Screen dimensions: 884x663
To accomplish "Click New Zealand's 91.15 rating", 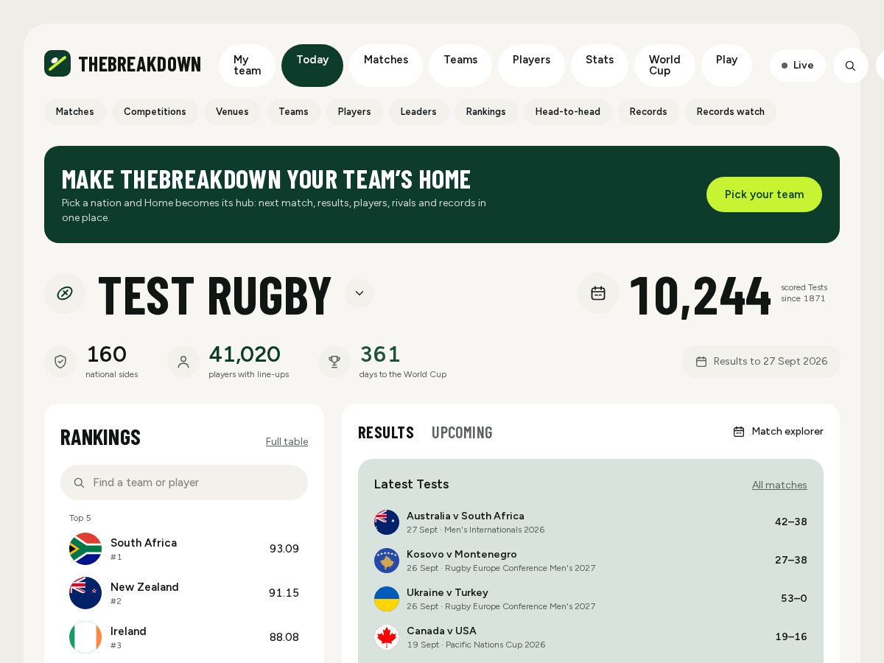I will pyautogui.click(x=284, y=593).
